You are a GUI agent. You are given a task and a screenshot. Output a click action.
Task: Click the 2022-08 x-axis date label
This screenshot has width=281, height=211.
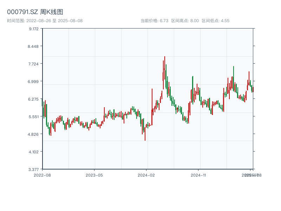(x=42, y=175)
